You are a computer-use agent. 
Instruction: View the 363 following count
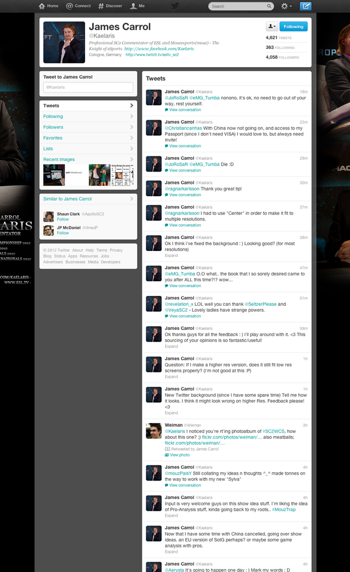tap(280, 47)
